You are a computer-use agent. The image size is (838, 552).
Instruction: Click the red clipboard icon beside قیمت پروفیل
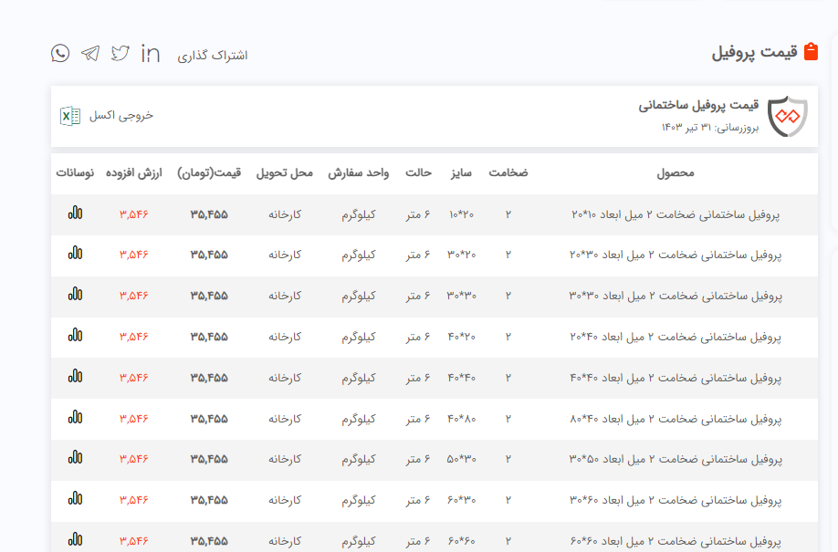[810, 52]
